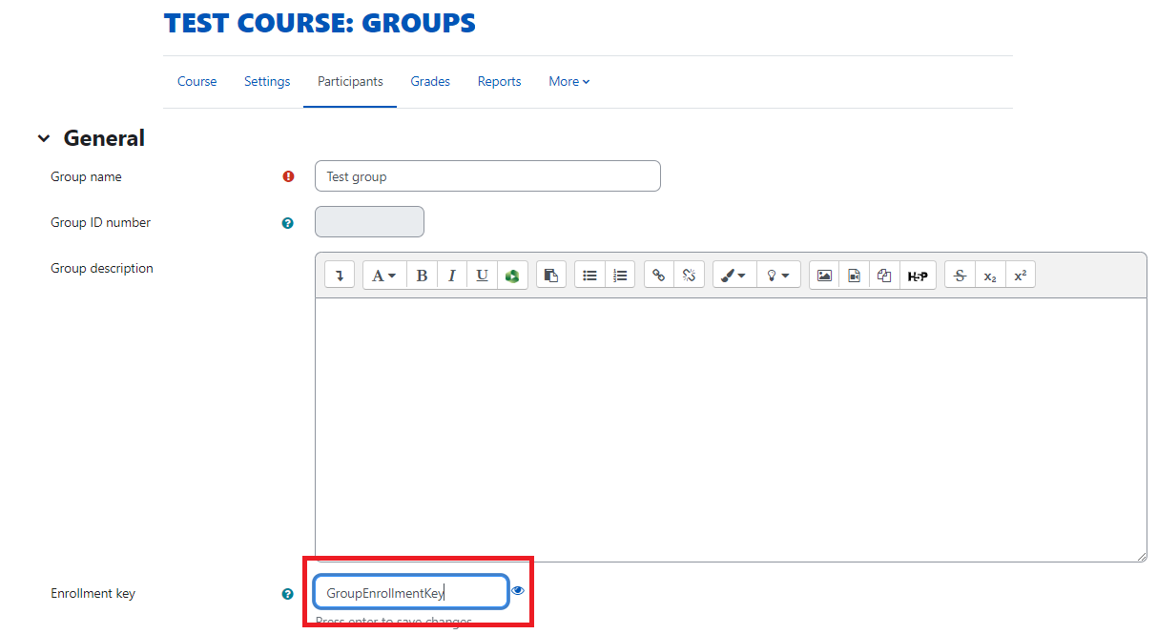This screenshot has height=634, width=1157.
Task: Open the Participants tab
Action: [349, 81]
